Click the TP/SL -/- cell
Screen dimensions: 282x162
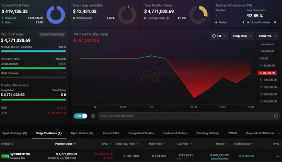coord(278,156)
